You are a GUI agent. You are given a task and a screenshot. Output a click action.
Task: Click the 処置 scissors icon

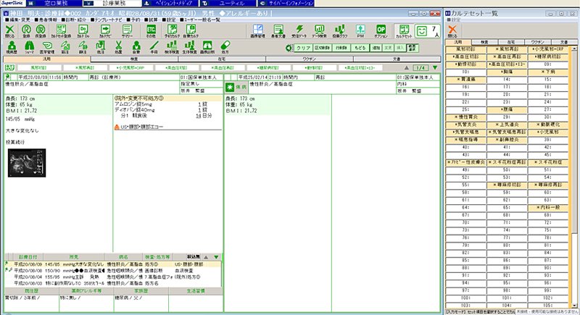[118, 47]
